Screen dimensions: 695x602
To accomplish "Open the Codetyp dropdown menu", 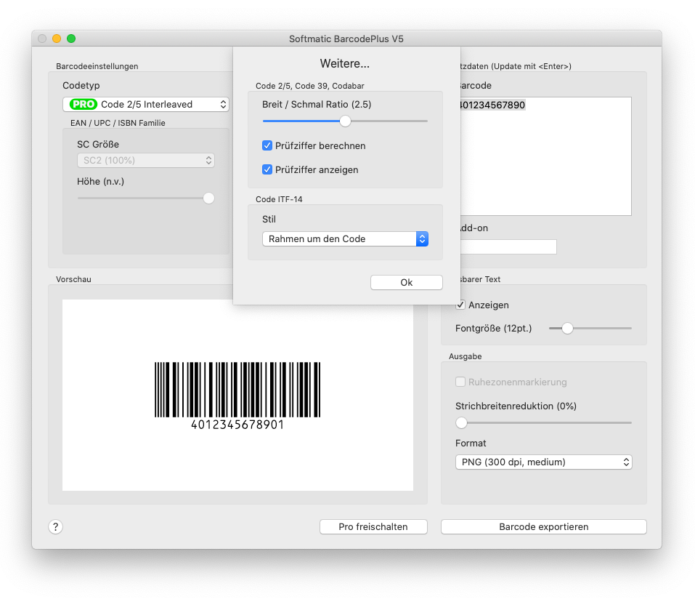I will tap(146, 105).
